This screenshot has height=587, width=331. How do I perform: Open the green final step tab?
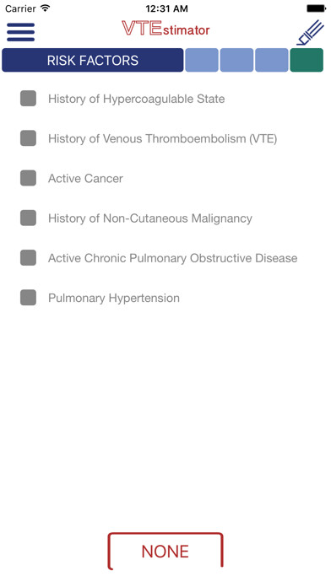pos(307,60)
